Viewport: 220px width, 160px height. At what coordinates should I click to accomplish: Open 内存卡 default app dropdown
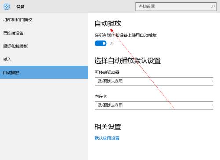[x=154, y=105]
